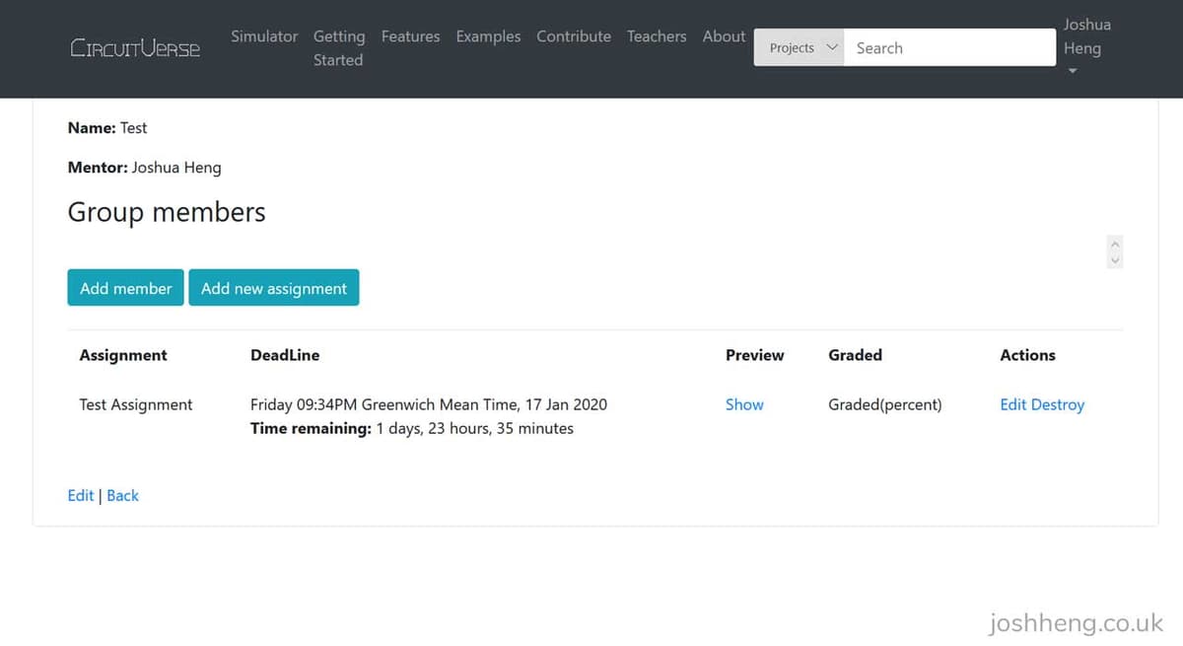The height and width of the screenshot is (646, 1183).
Task: Go to Getting Started page
Action: coord(338,48)
